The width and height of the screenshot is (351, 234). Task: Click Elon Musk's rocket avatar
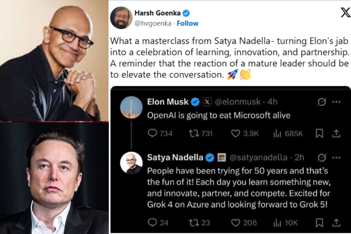click(131, 107)
